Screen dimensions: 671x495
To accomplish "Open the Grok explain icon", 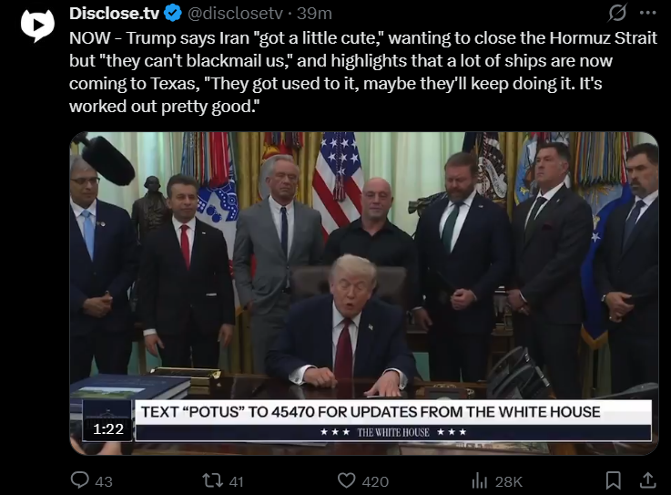I will click(617, 13).
